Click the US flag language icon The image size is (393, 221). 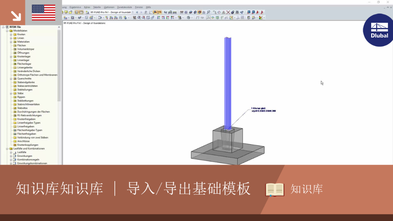pyautogui.click(x=44, y=13)
